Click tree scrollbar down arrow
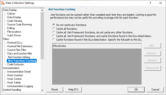The width and height of the screenshot is (166, 95). (42, 90)
